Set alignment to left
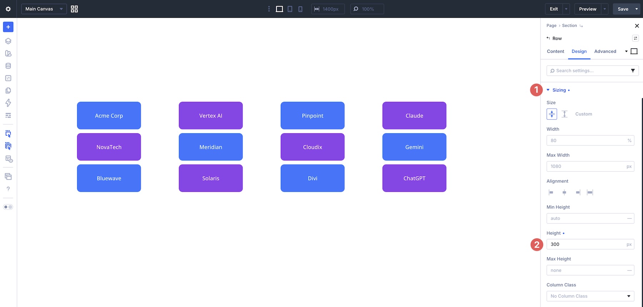 (551, 192)
